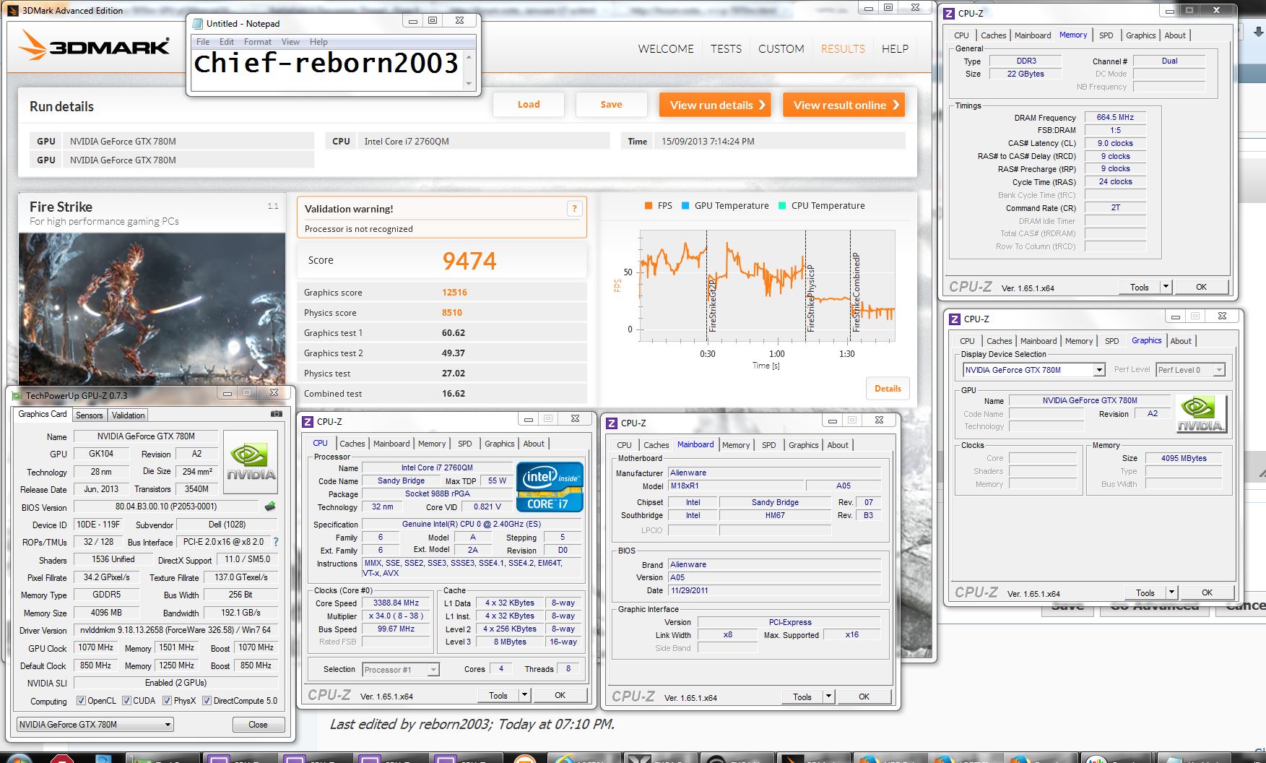
Task: Open Notepad's Format menu
Action: (258, 42)
